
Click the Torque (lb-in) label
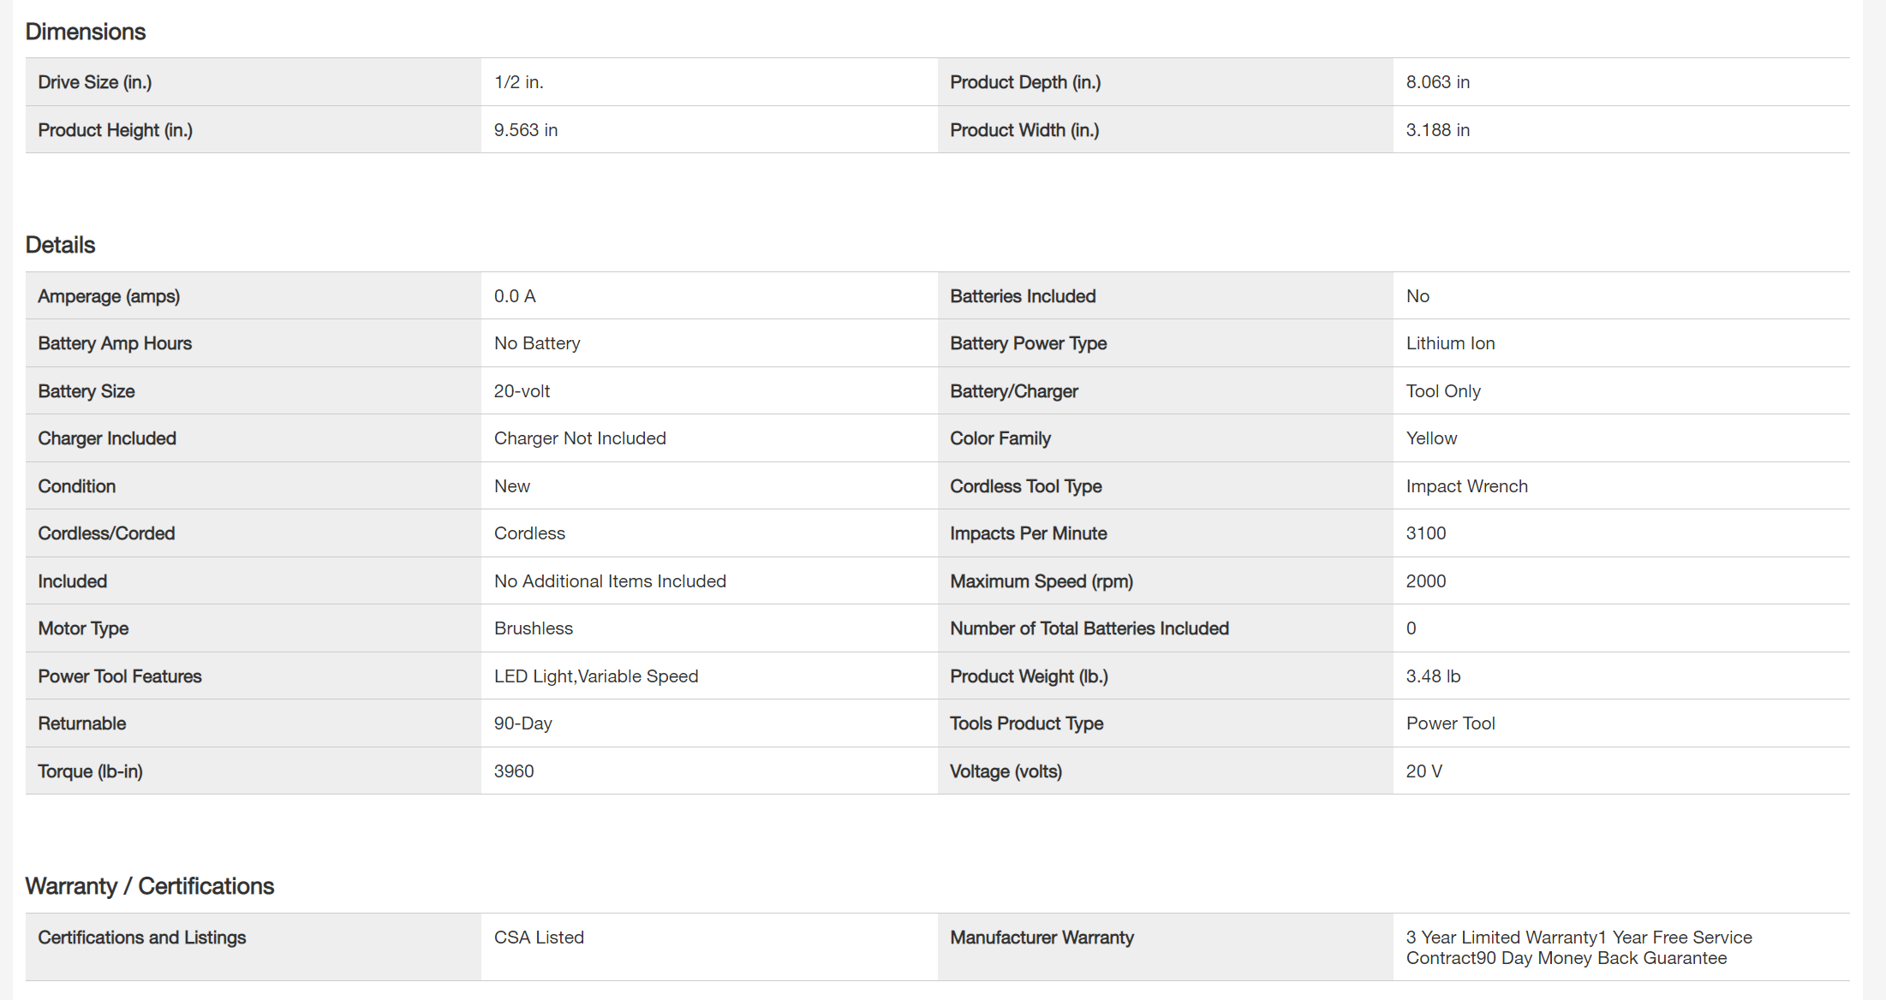click(x=90, y=771)
